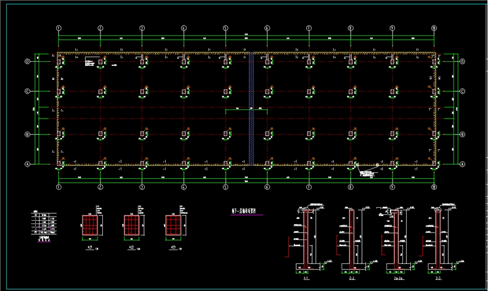Pick the KZ3 column section detail

coord(173,225)
